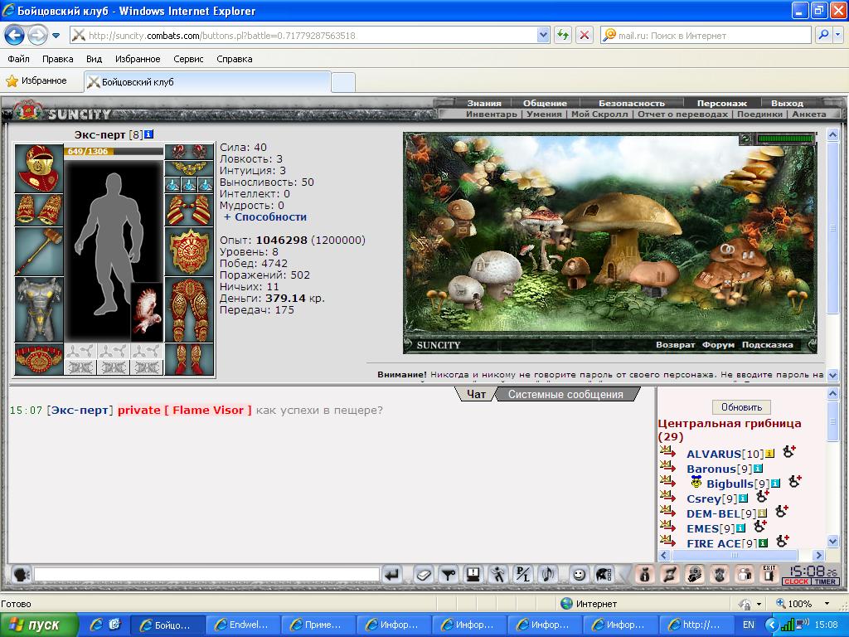Toggle the TIMER mode button

coord(825,581)
